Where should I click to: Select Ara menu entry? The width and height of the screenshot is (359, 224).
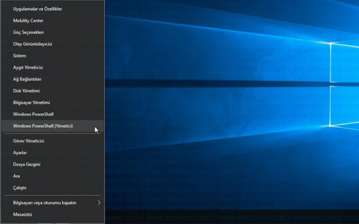53,176
